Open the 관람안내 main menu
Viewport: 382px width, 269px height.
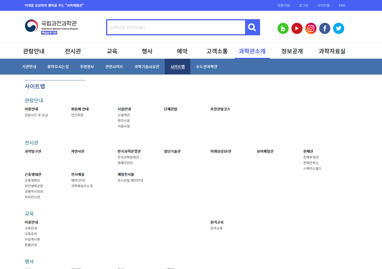(34, 51)
